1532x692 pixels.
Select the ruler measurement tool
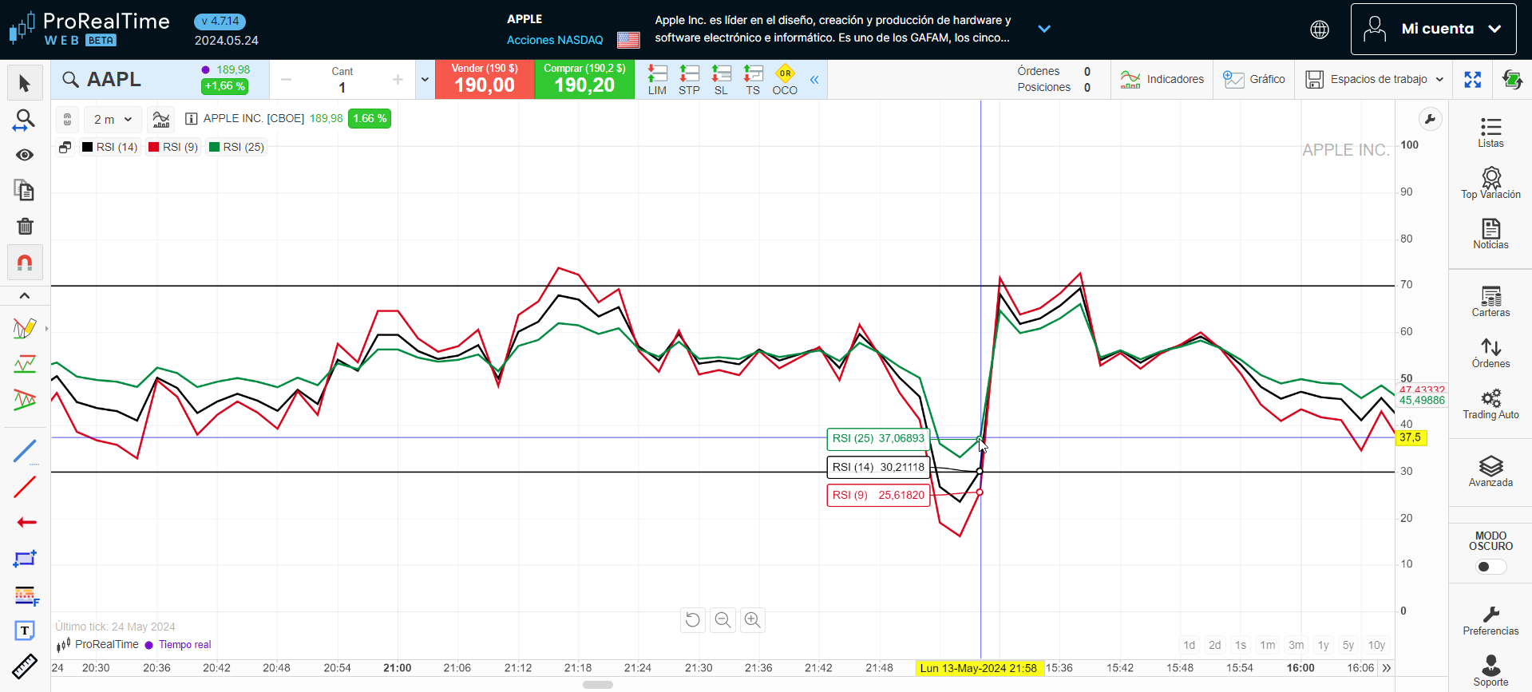coord(25,666)
